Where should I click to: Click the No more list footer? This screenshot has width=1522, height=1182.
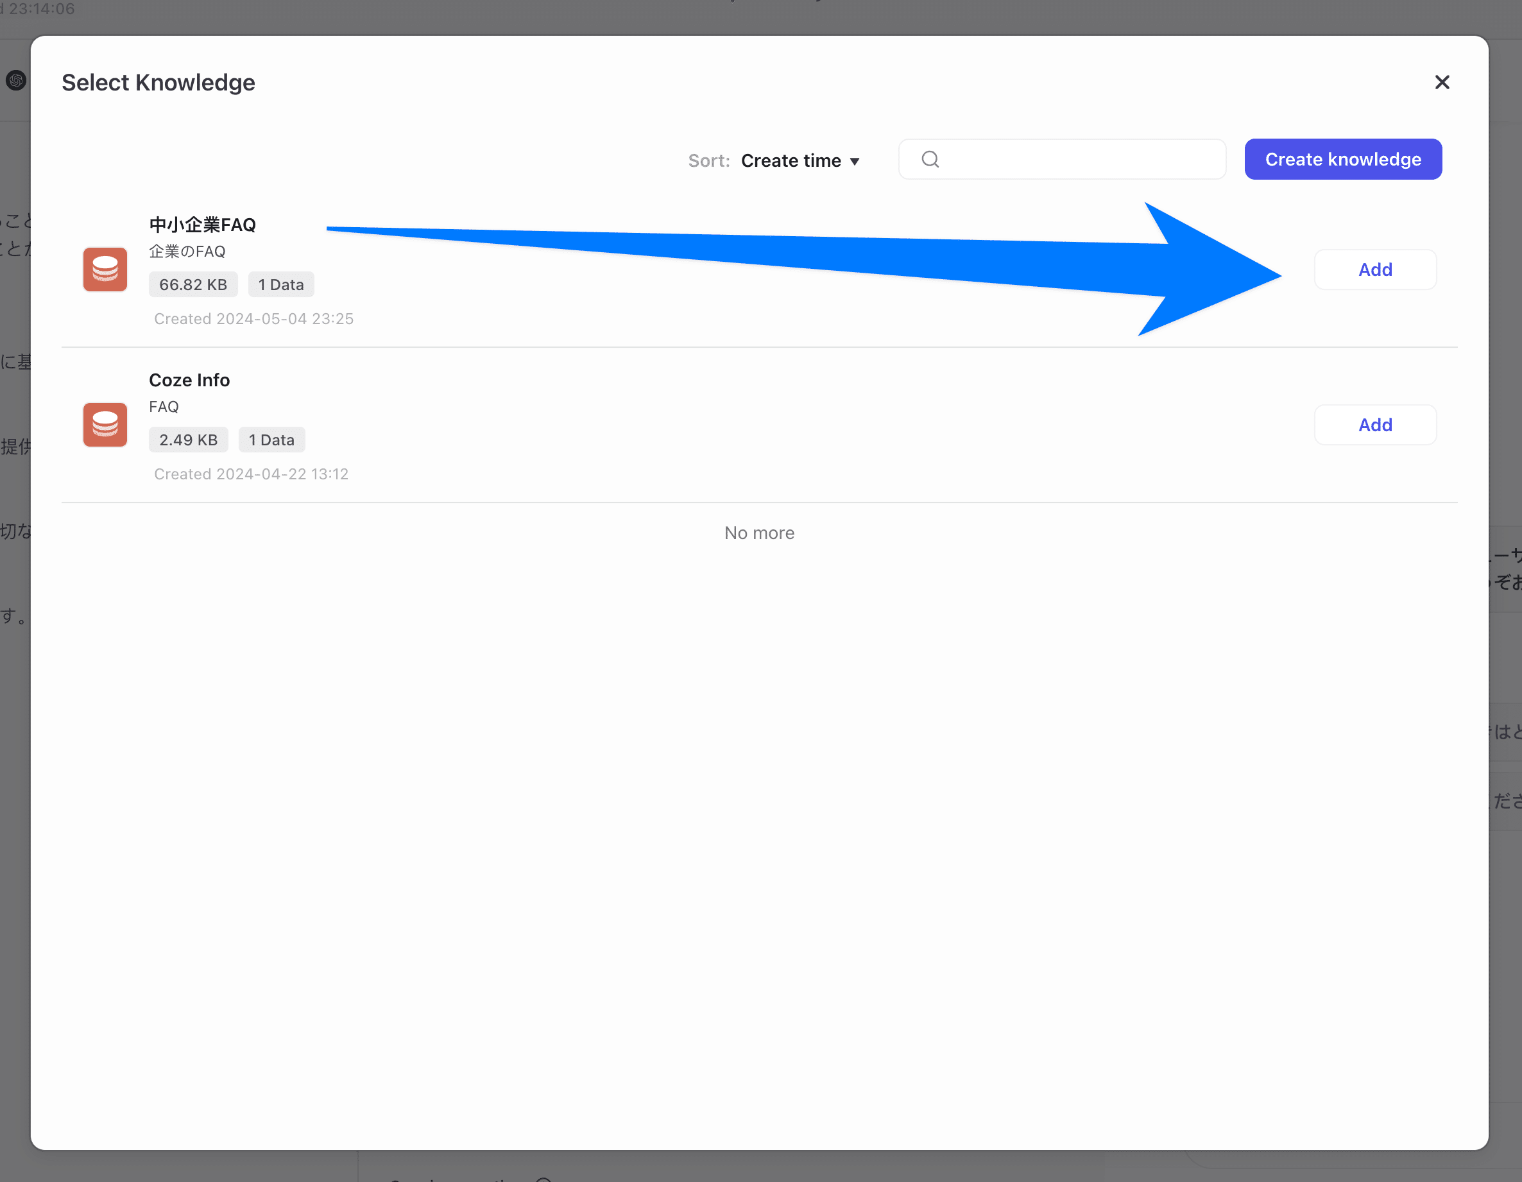[759, 533]
